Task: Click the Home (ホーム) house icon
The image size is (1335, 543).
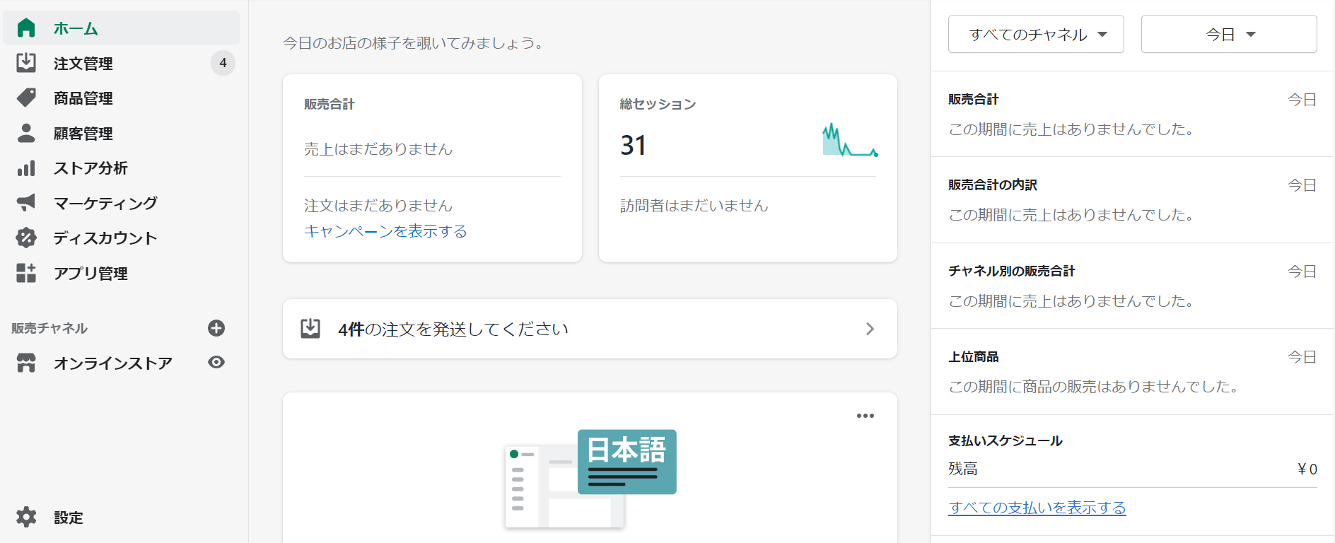Action: pos(26,28)
